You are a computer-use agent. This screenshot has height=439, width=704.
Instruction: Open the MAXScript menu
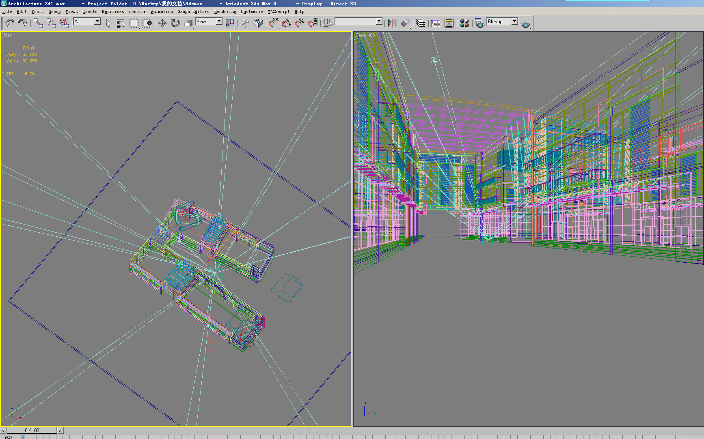(x=279, y=11)
